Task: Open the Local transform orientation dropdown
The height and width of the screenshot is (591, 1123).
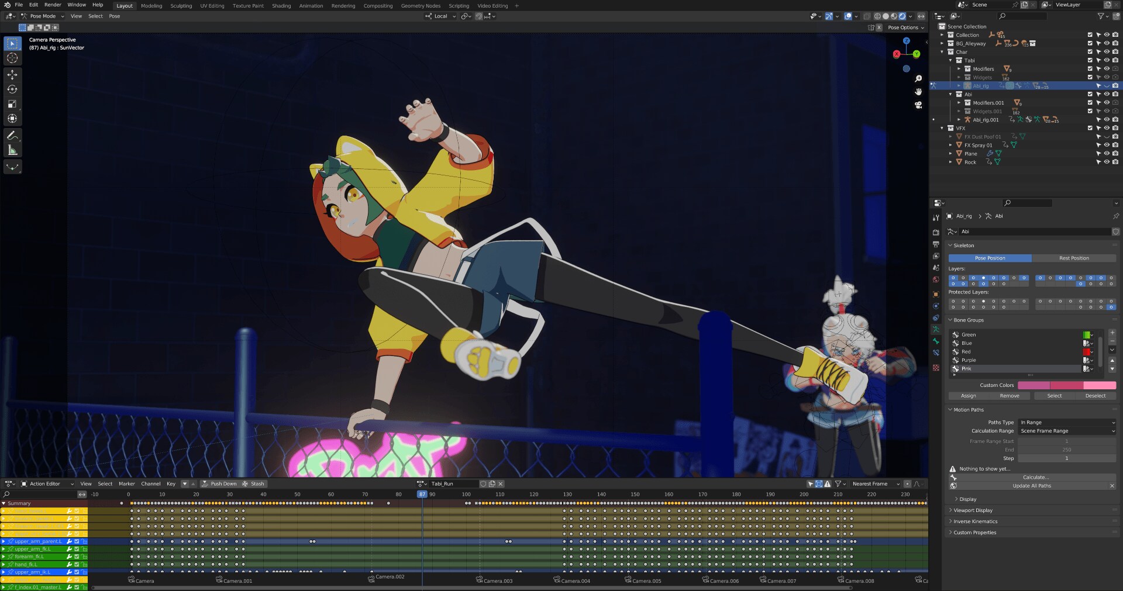Action: pyautogui.click(x=440, y=16)
